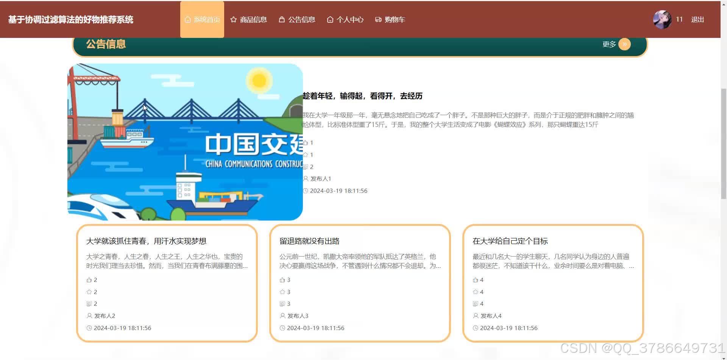Click the clock icon in the 发布人4 card
This screenshot has height=360, width=727.
(x=475, y=328)
